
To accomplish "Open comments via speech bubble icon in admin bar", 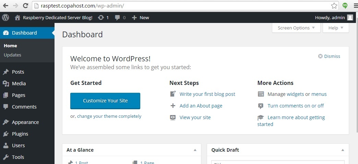I will click(x=117, y=18).
